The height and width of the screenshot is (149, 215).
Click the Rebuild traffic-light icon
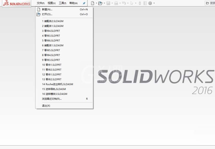[x=140, y=3]
